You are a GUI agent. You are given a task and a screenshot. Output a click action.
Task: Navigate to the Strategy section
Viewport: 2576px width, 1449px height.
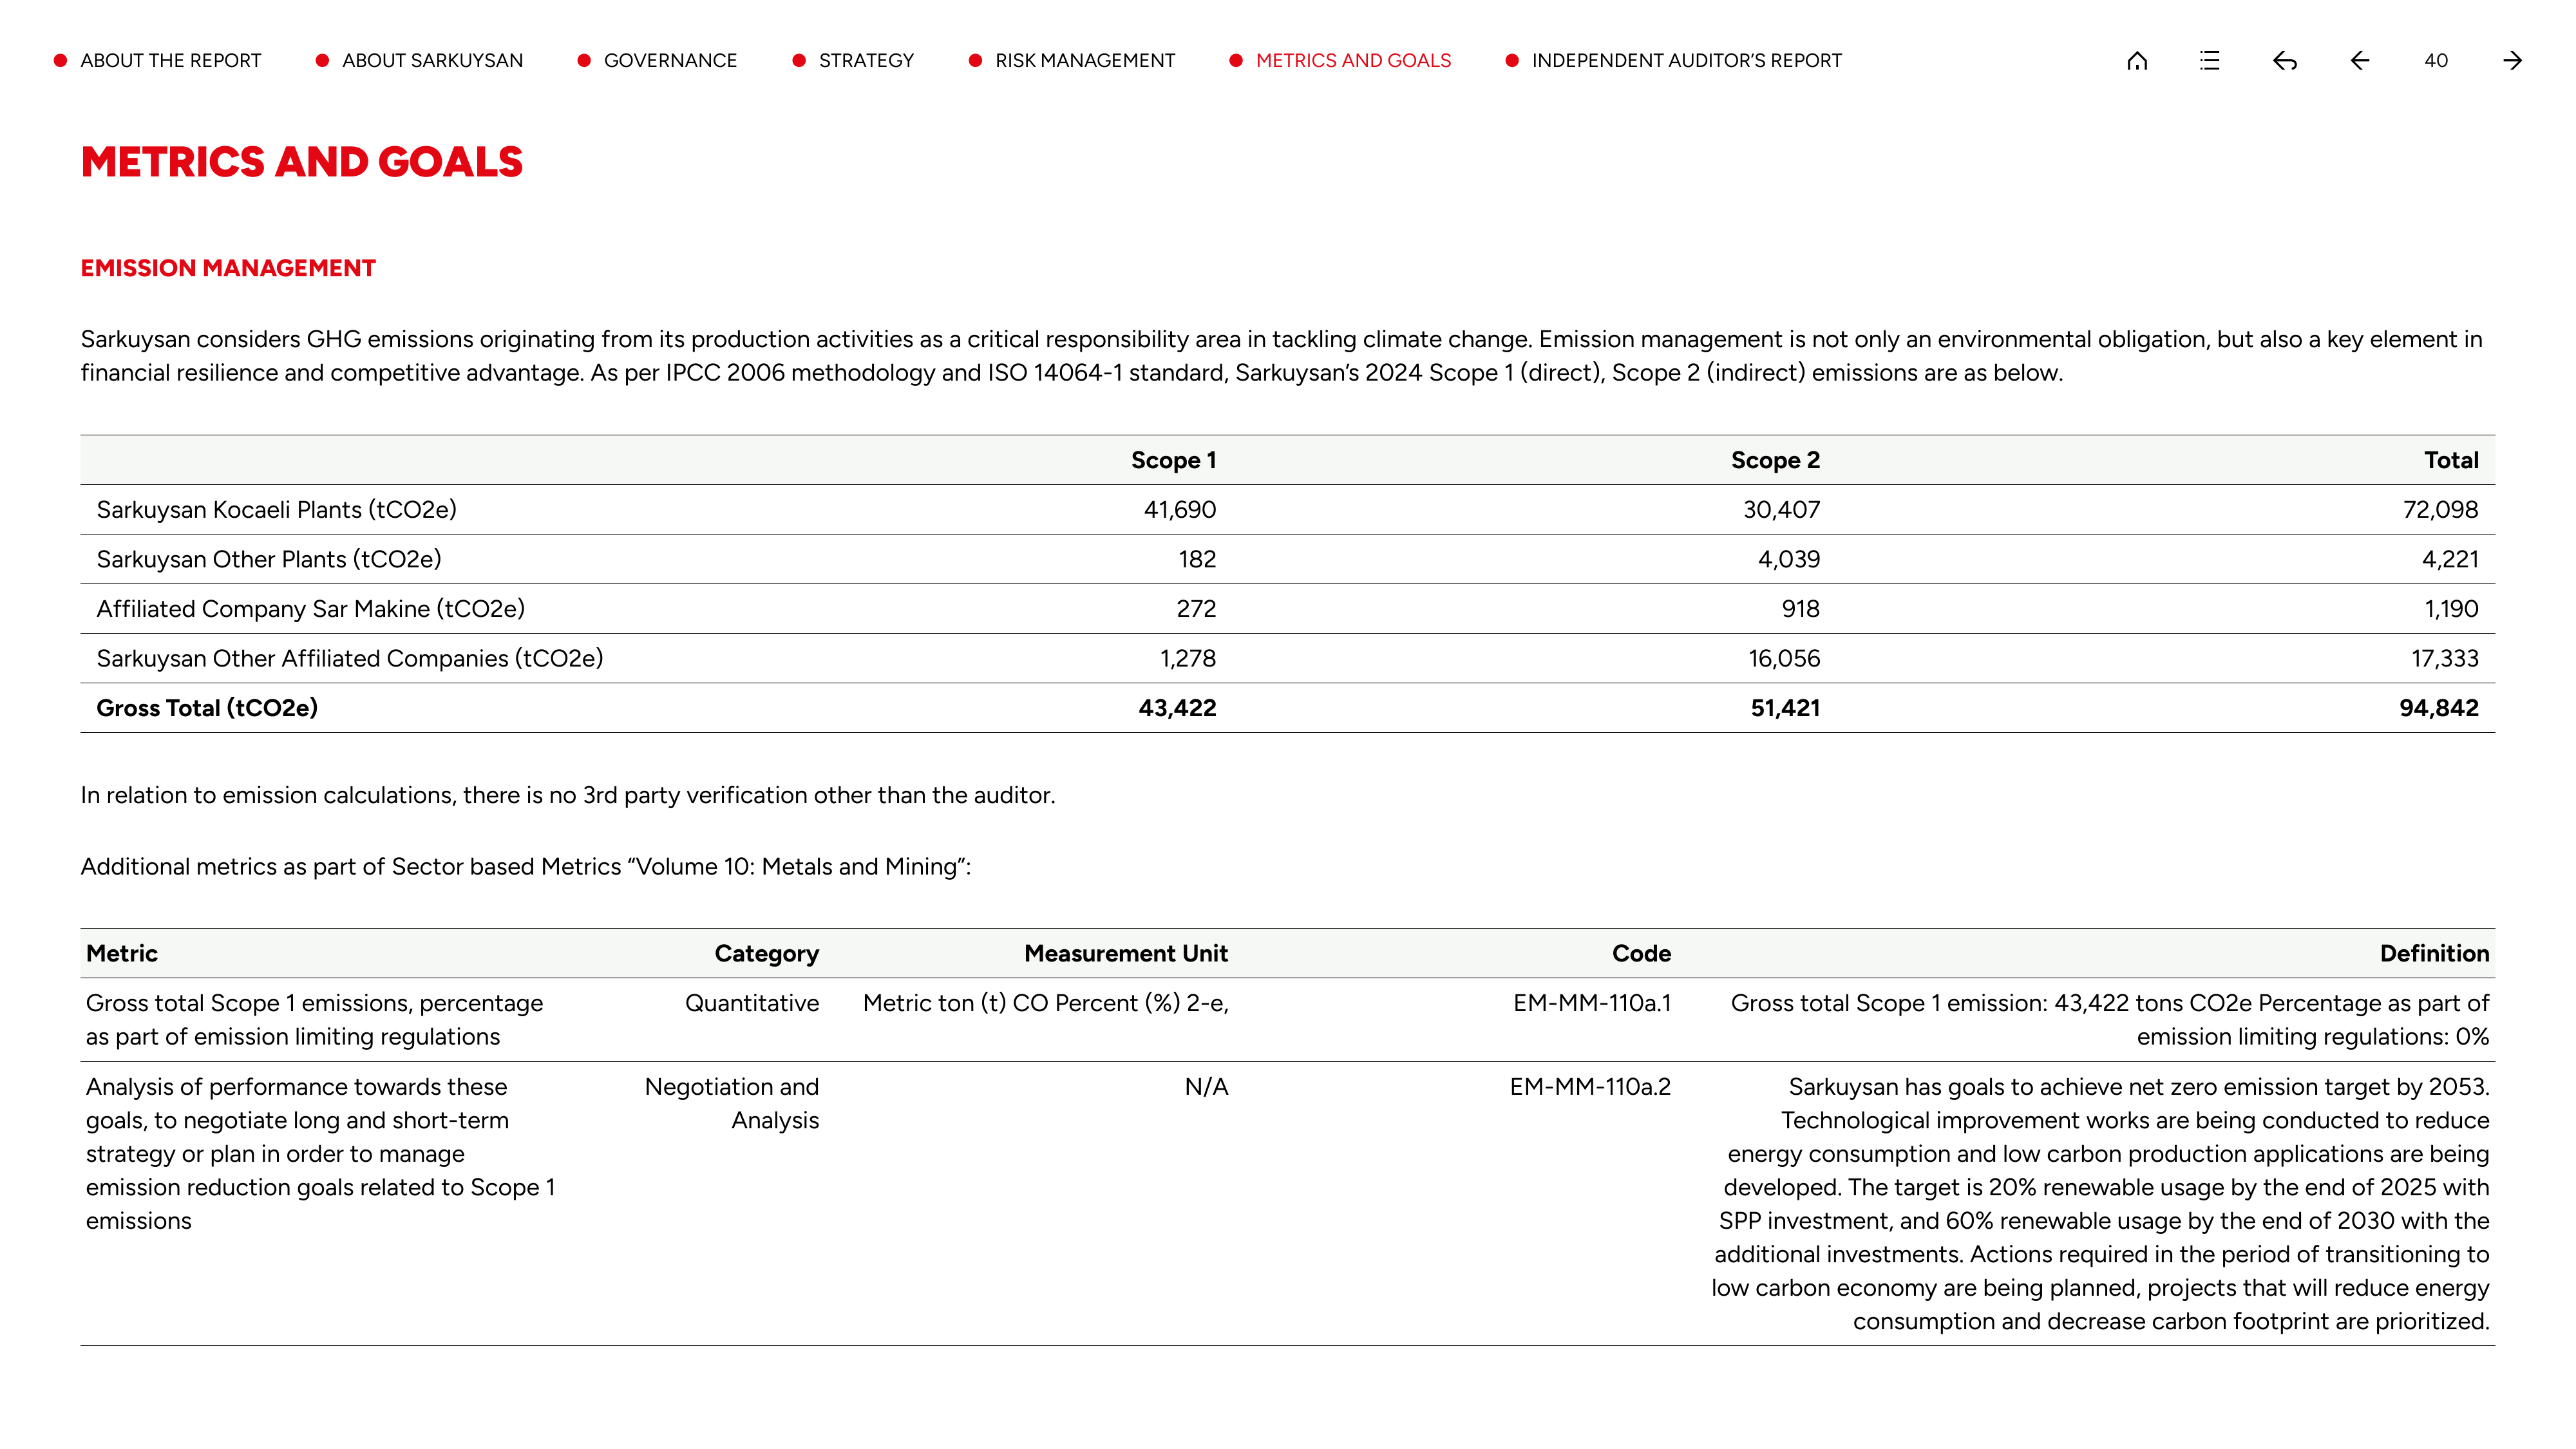coord(866,61)
